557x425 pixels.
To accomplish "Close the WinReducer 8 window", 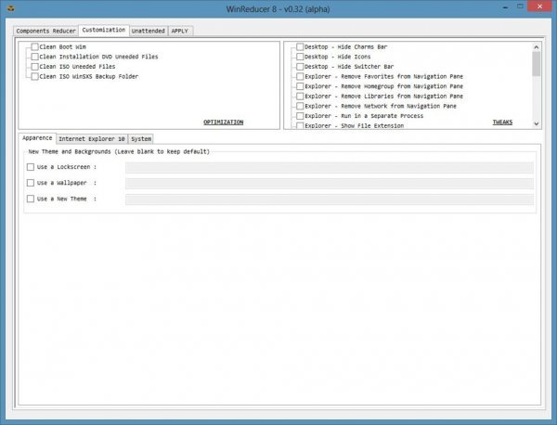I will 539,6.
